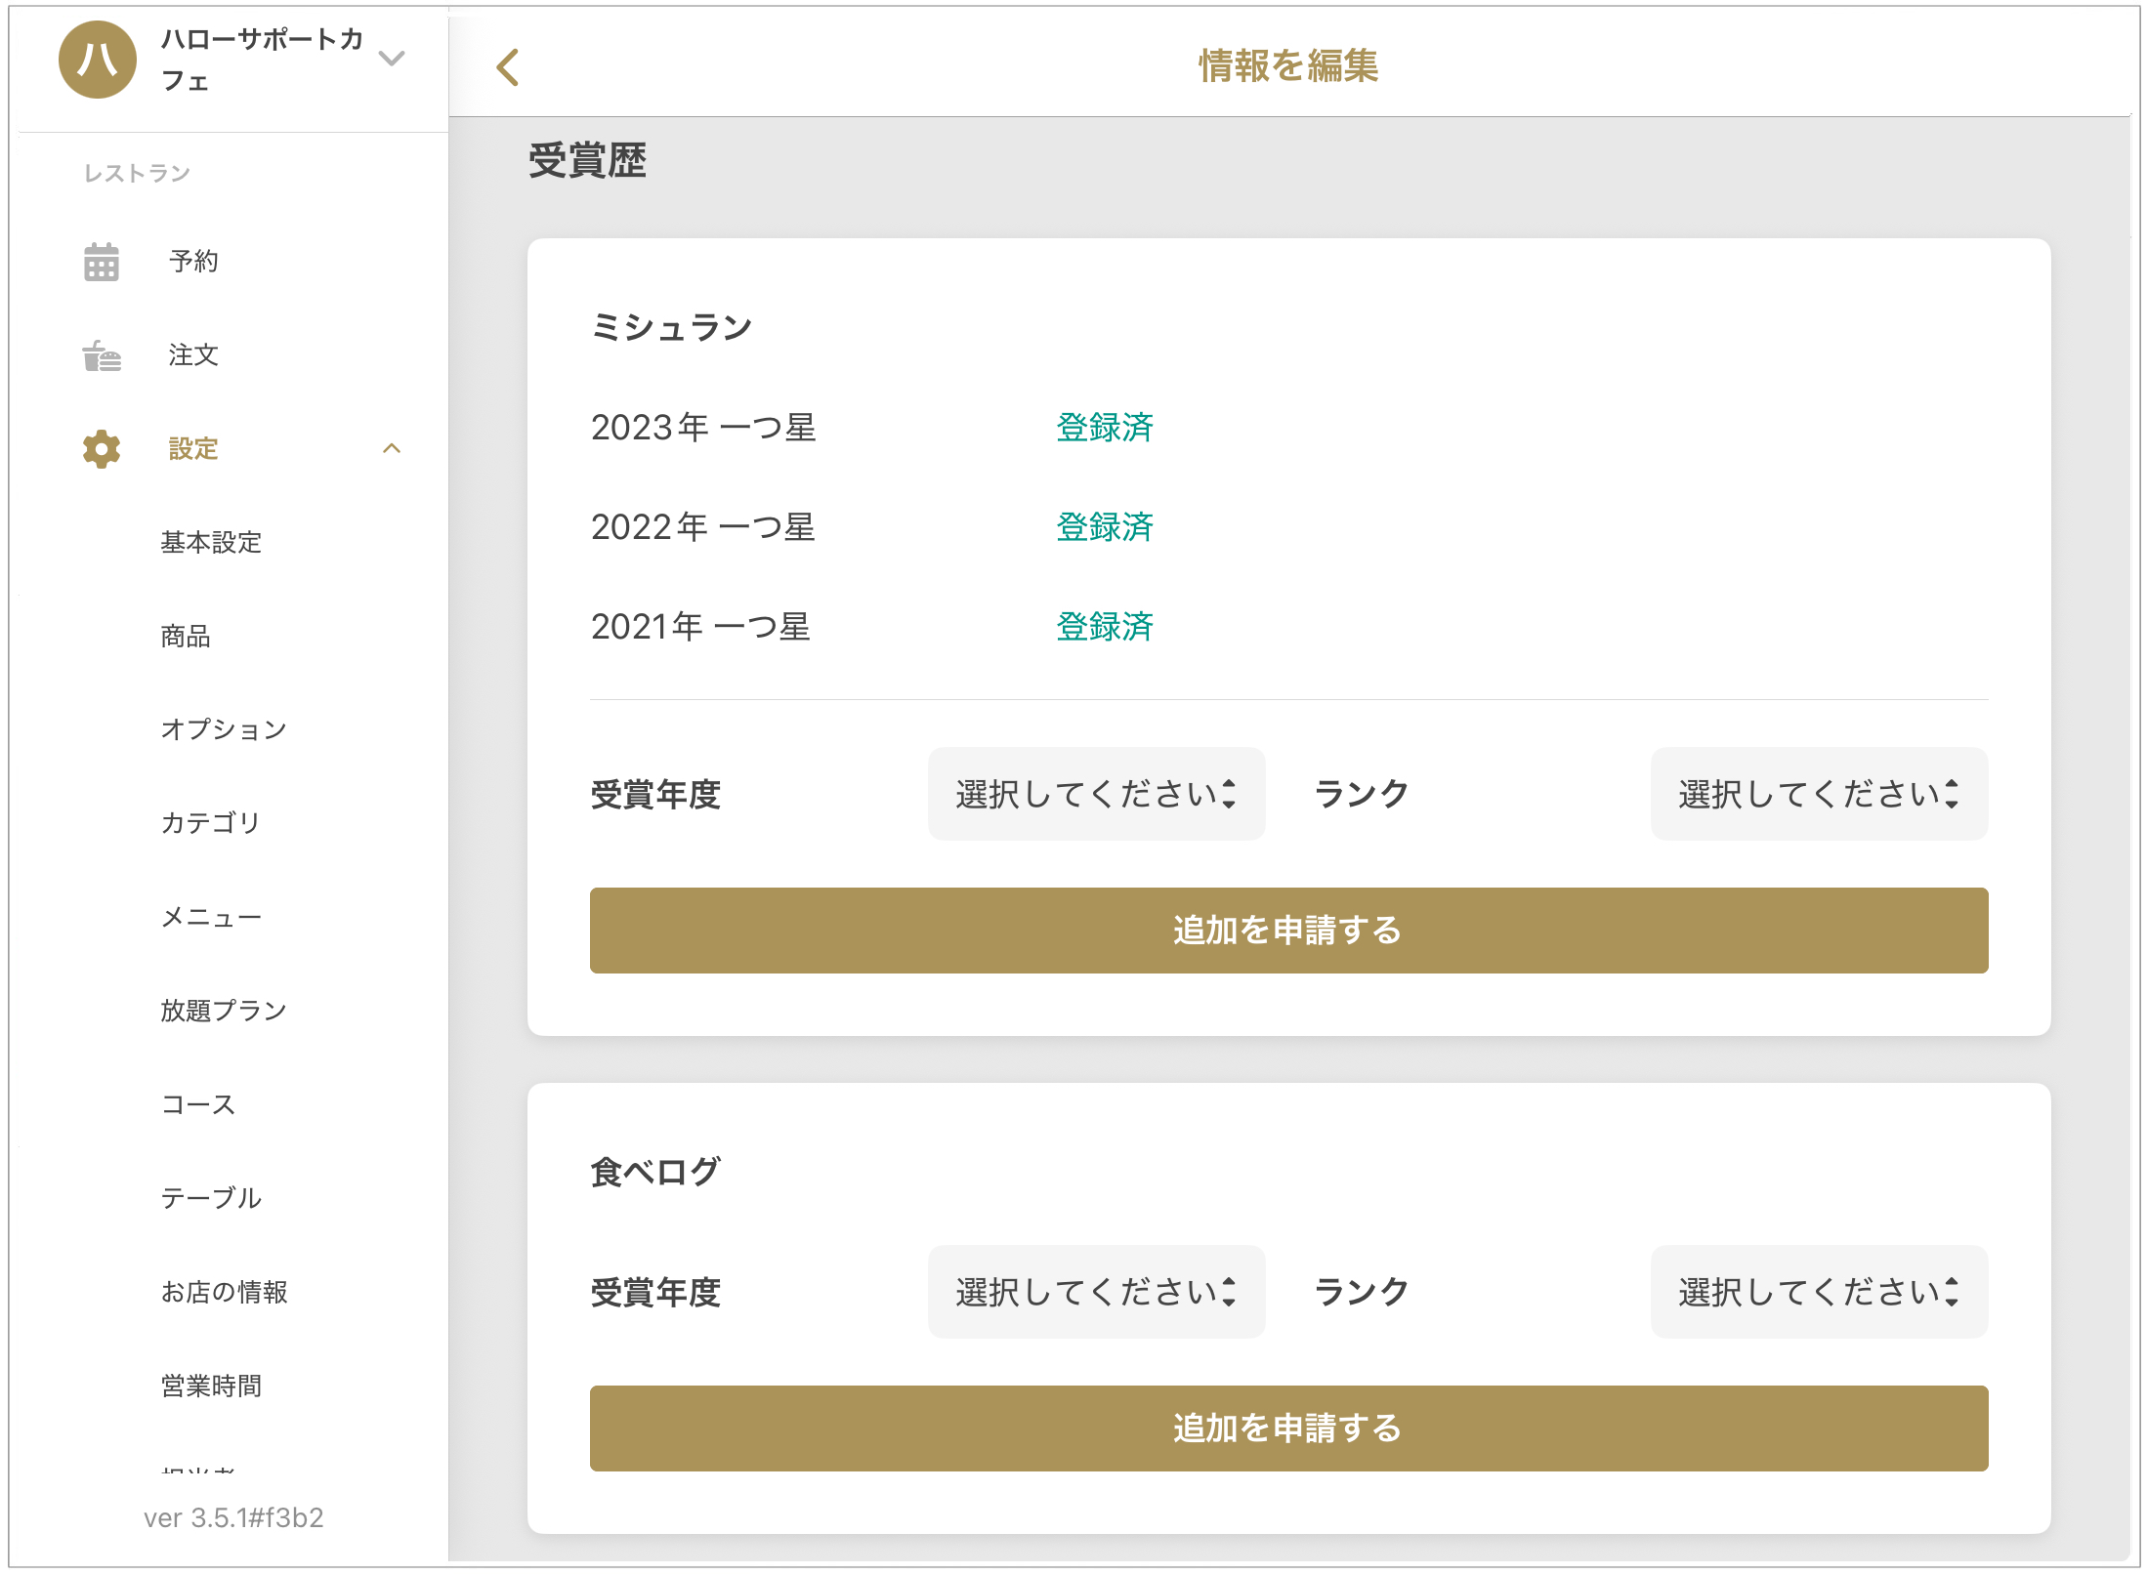
Task: Open the 食べログ 受賞年度 dropdown
Action: (1095, 1292)
